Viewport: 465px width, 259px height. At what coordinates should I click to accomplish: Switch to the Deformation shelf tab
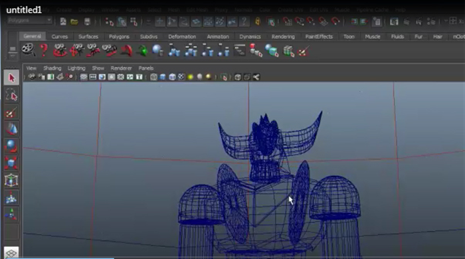pos(182,37)
